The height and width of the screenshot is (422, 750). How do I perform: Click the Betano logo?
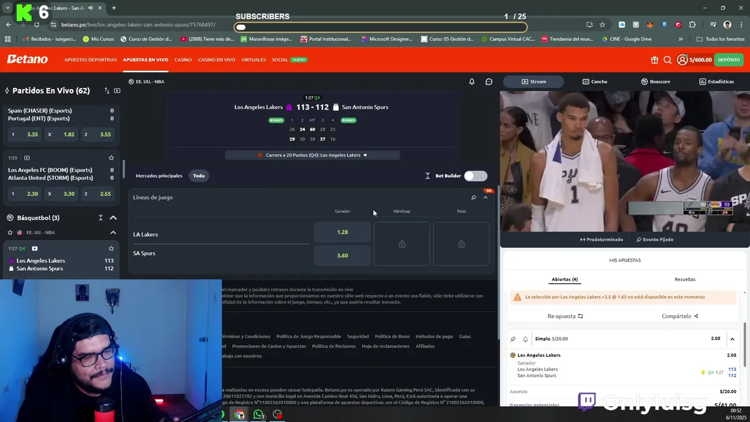27,59
